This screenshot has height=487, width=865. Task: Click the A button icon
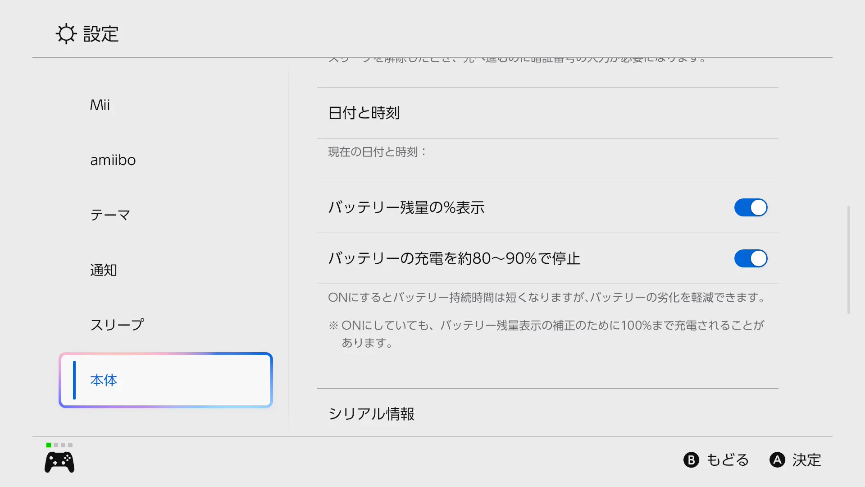tap(777, 460)
